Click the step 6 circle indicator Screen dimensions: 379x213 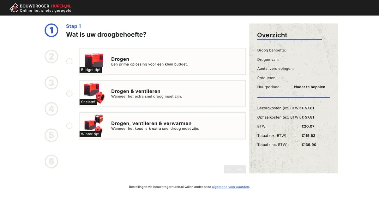click(x=51, y=161)
